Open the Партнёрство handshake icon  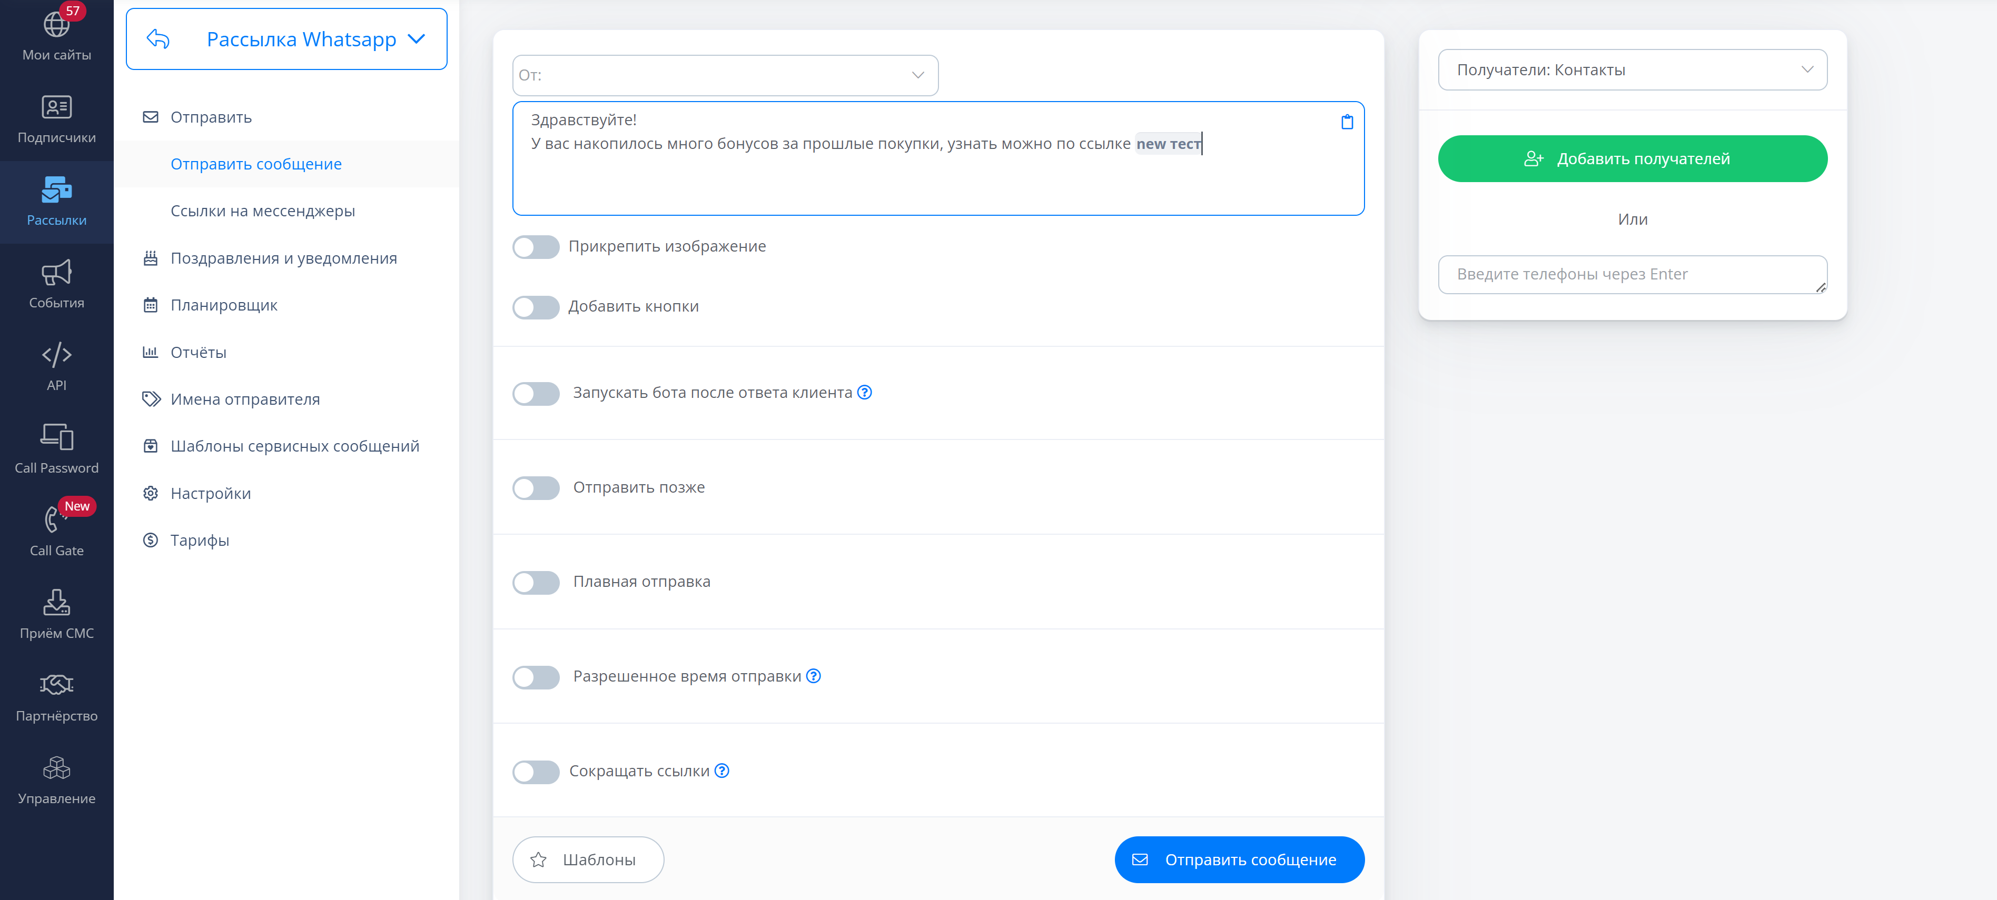pyautogui.click(x=56, y=685)
